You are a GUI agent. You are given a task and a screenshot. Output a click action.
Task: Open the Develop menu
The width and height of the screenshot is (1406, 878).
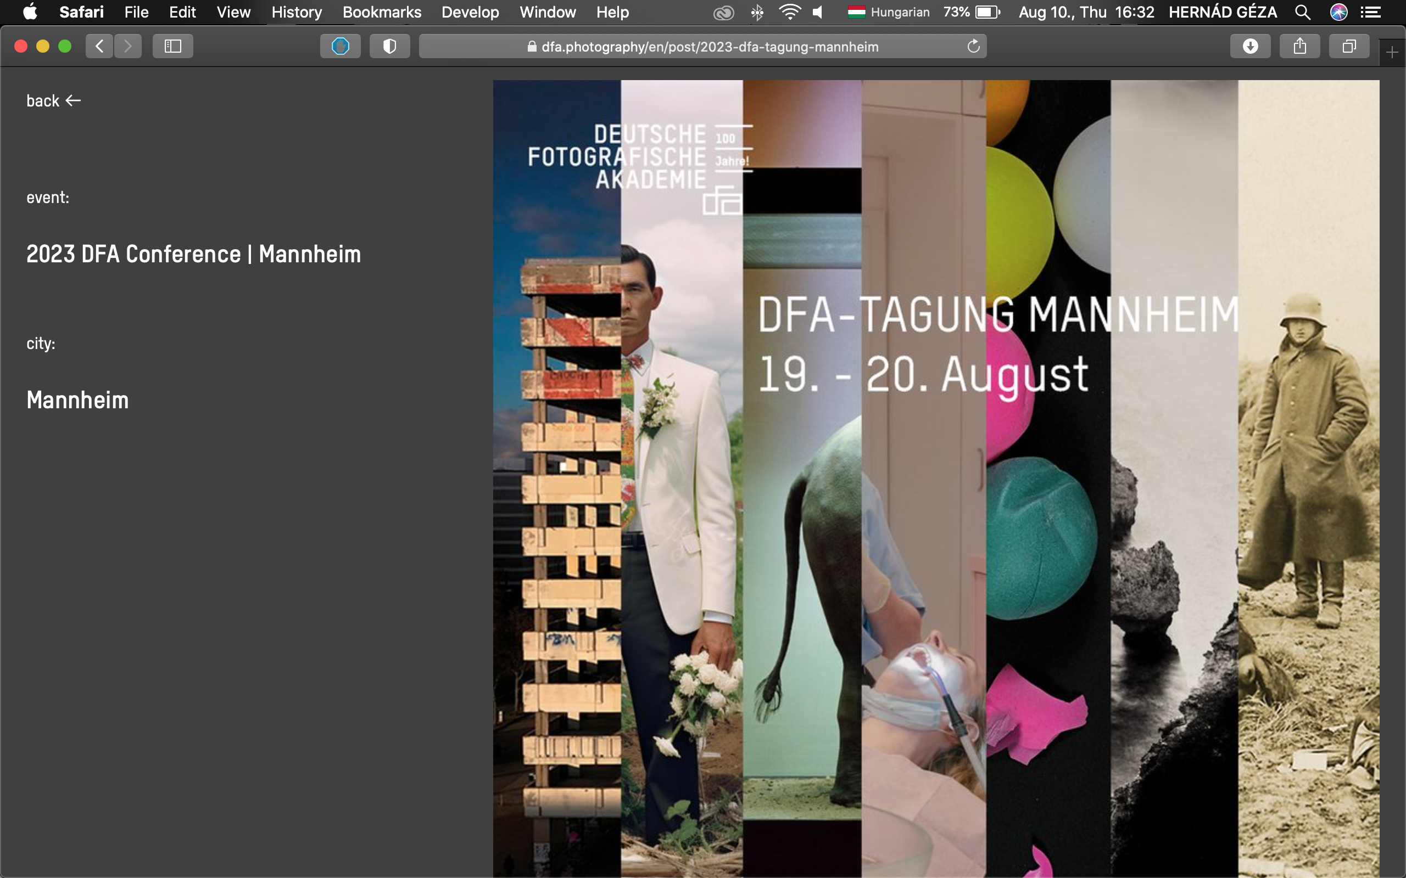[x=470, y=12]
